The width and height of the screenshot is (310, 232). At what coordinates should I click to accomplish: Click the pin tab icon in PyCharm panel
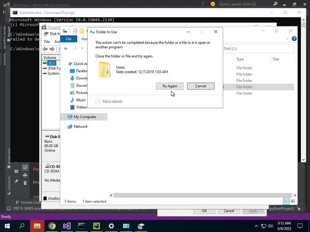pyautogui.click(x=16, y=181)
